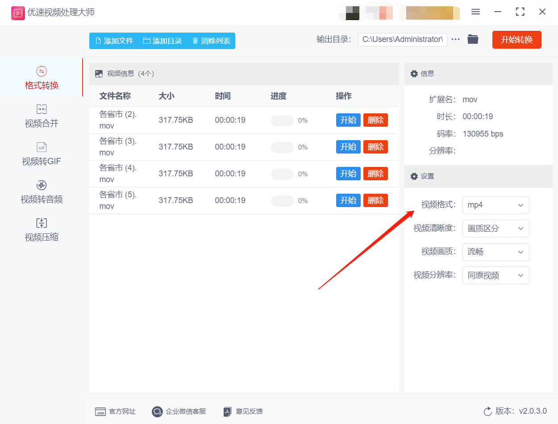Open the 视频画质 流畅 dropdown
The image size is (558, 424).
(496, 252)
